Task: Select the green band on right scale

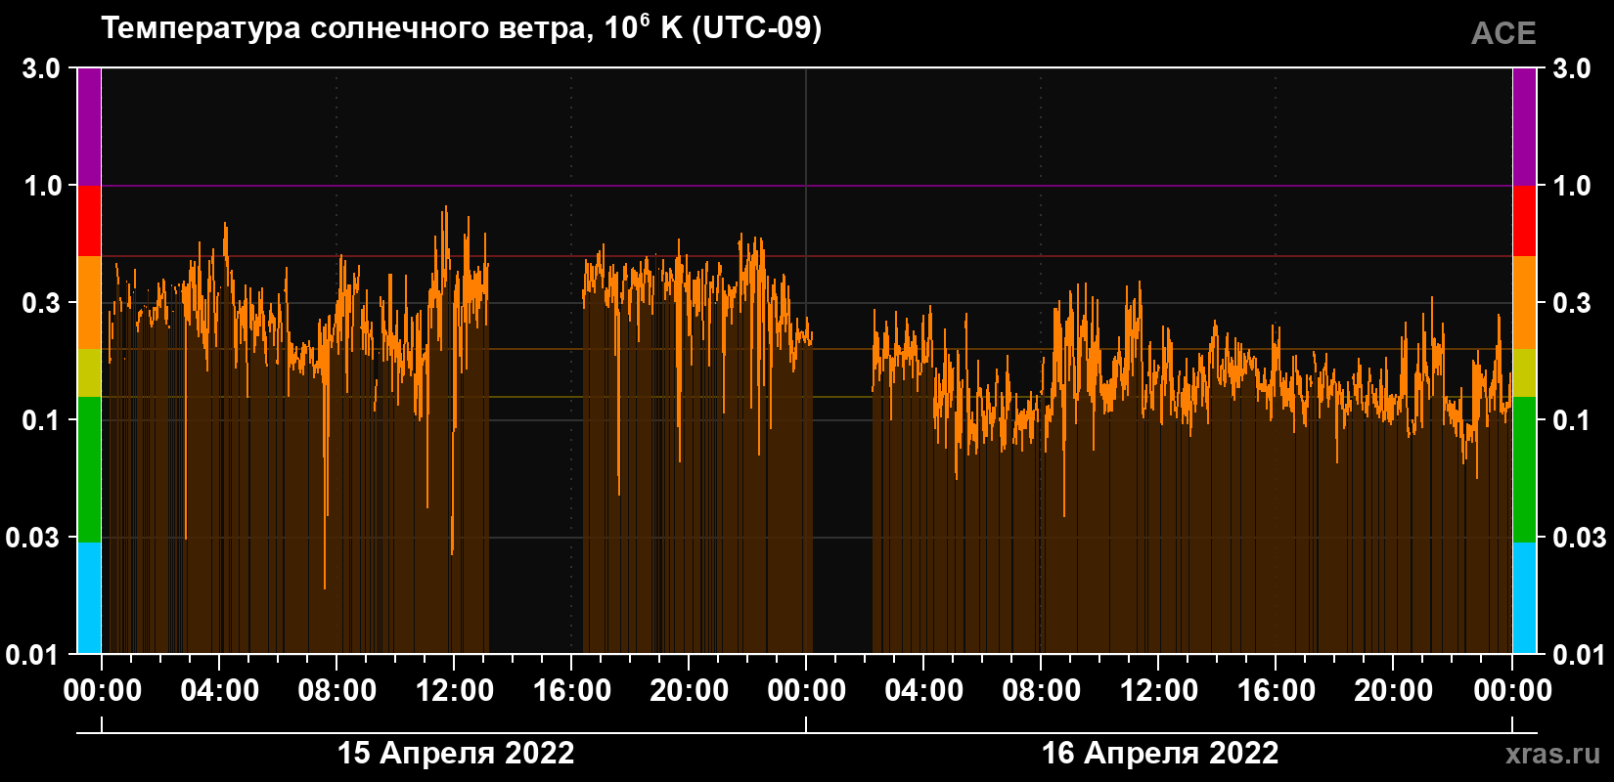Action: [x=1524, y=469]
